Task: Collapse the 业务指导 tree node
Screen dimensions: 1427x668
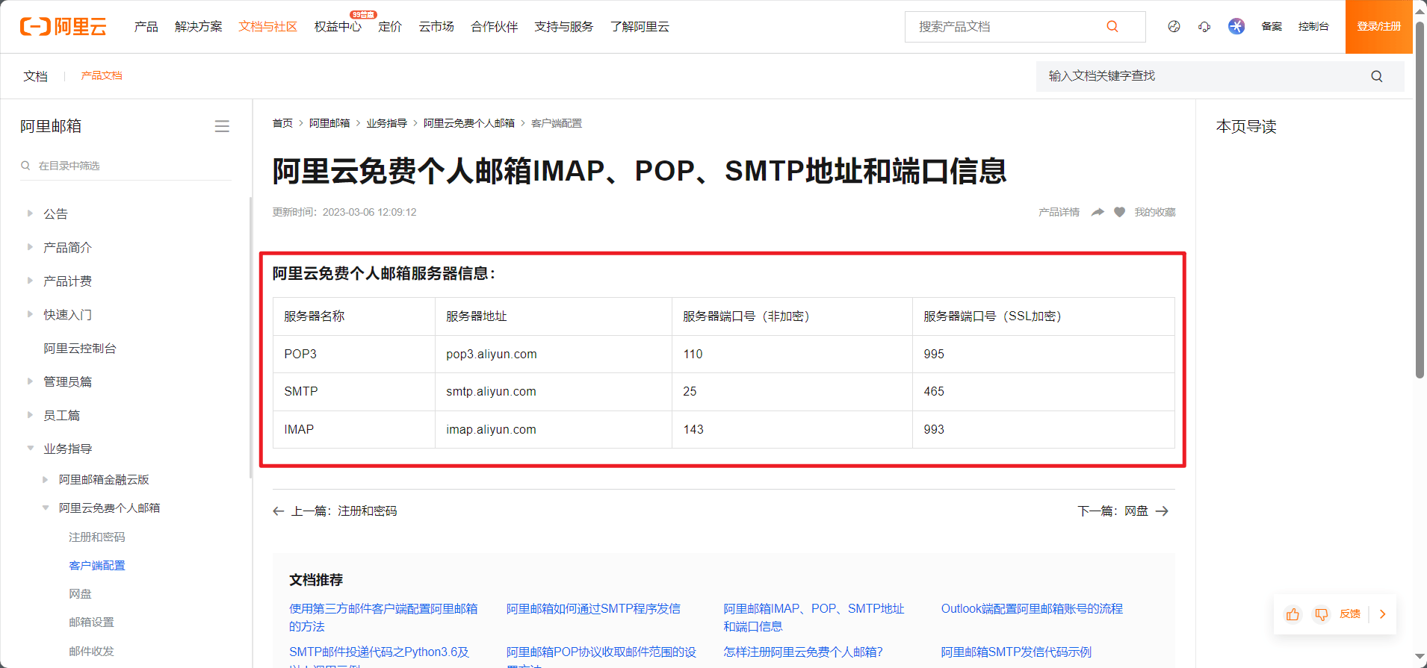Action: pos(30,449)
